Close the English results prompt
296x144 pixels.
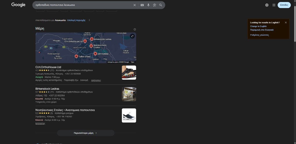(x=286, y=22)
